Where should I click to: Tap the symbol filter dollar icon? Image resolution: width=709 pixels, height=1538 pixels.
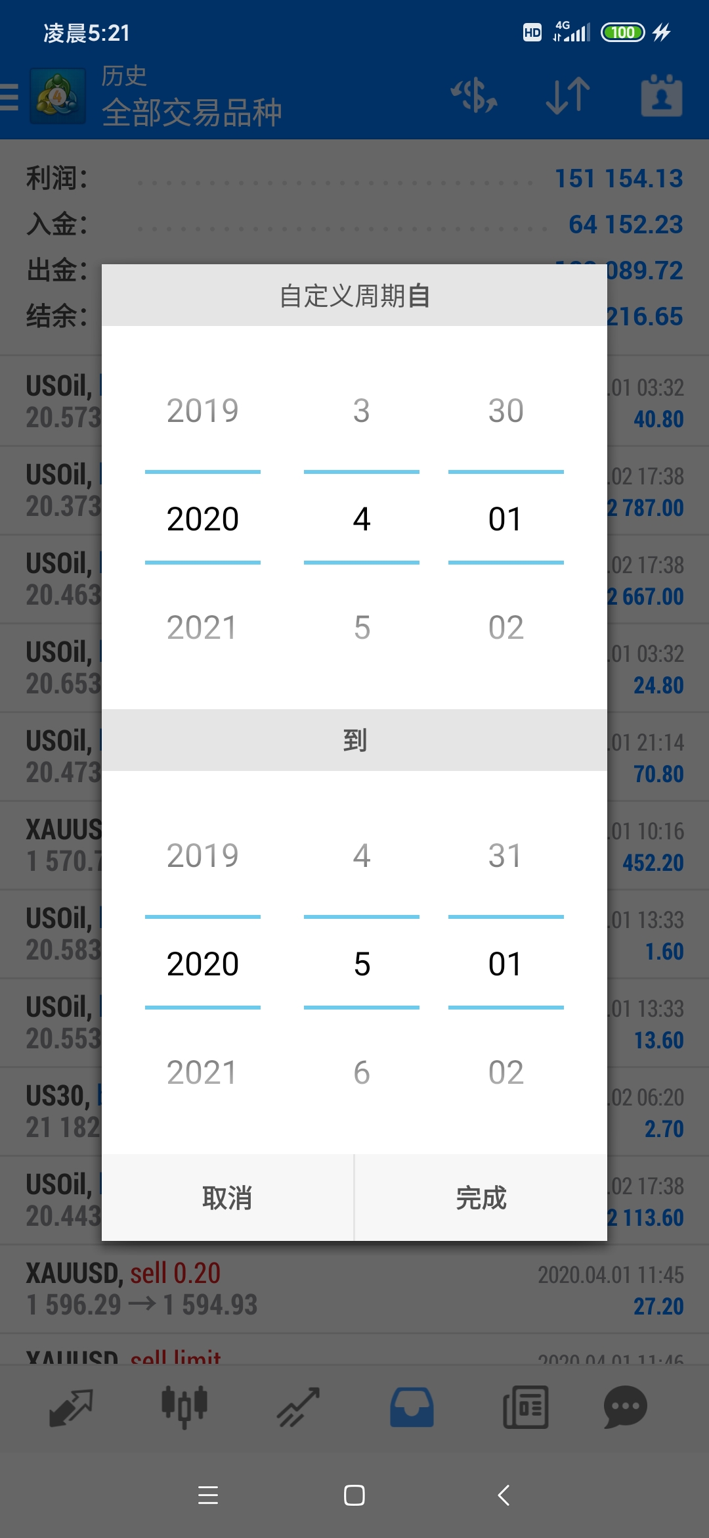474,96
